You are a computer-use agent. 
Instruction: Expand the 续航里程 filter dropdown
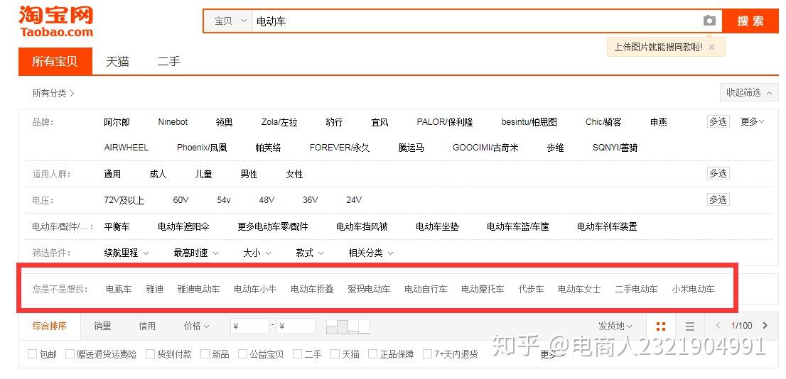(x=126, y=253)
